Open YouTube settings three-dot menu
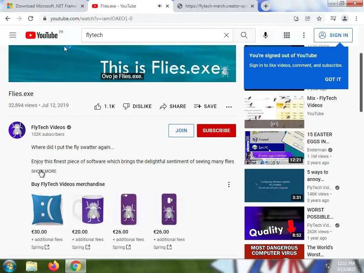The height and width of the screenshot is (273, 364). pos(304,35)
